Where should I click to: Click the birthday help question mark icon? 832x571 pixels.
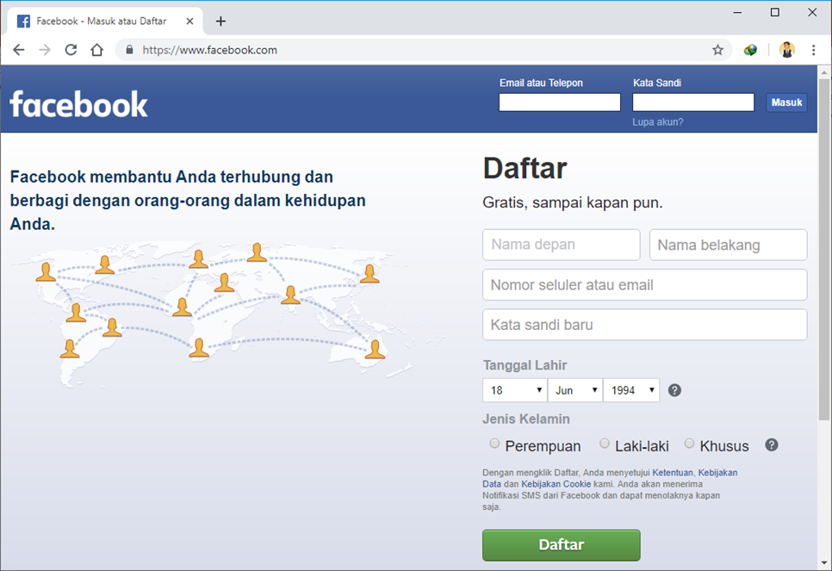pos(674,390)
